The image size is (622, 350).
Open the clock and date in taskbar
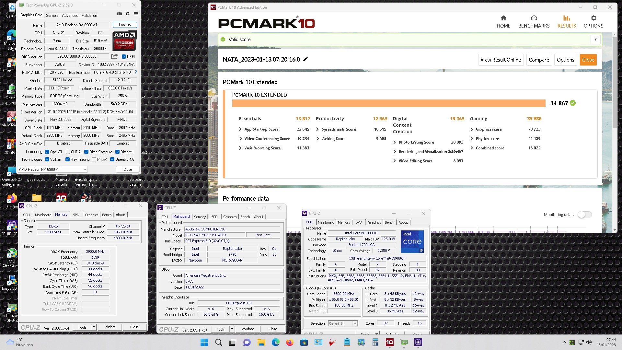point(606,342)
